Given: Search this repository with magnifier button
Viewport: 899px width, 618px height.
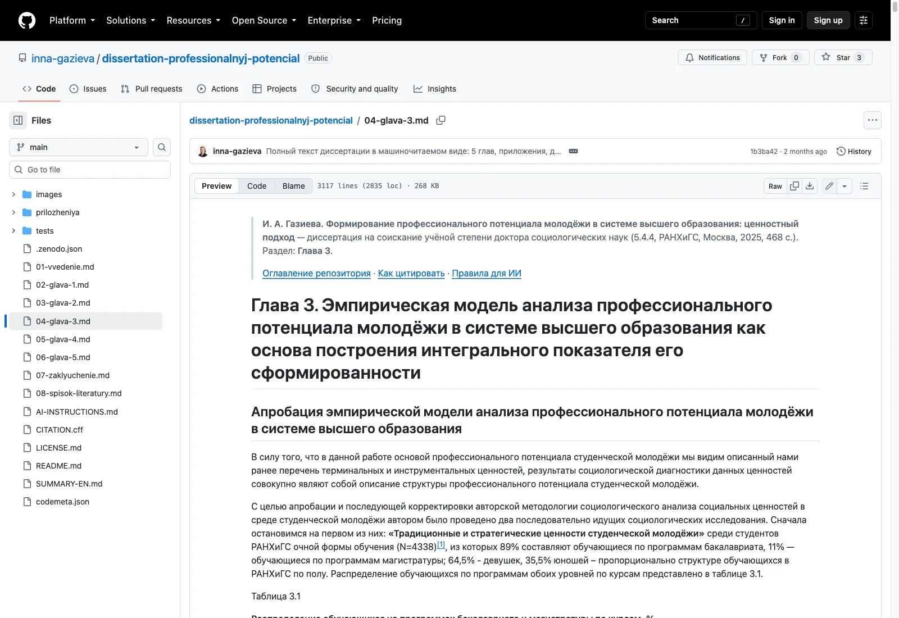Looking at the screenshot, I should 162,147.
